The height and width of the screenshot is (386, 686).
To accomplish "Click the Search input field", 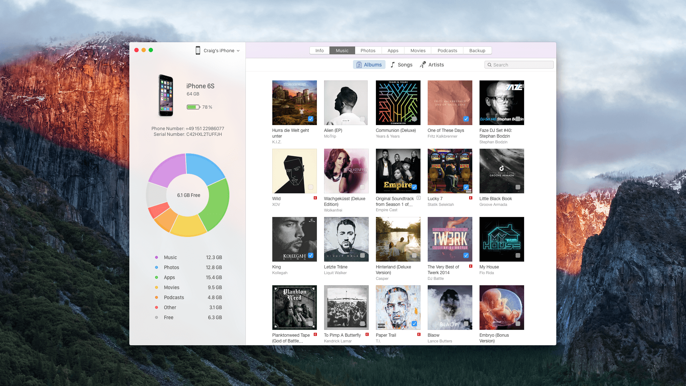I will pyautogui.click(x=519, y=65).
